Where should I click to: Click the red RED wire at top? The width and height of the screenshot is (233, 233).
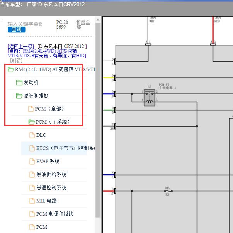pyautogui.click(x=213, y=30)
